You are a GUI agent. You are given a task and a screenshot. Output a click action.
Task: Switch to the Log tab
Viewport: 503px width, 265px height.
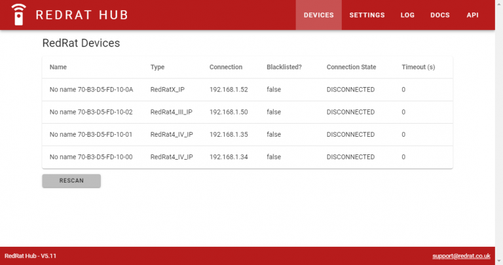pyautogui.click(x=407, y=15)
